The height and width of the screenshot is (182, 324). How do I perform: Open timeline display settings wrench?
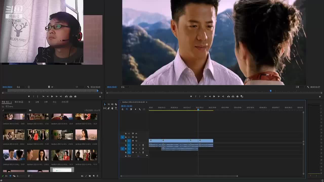[140, 109]
